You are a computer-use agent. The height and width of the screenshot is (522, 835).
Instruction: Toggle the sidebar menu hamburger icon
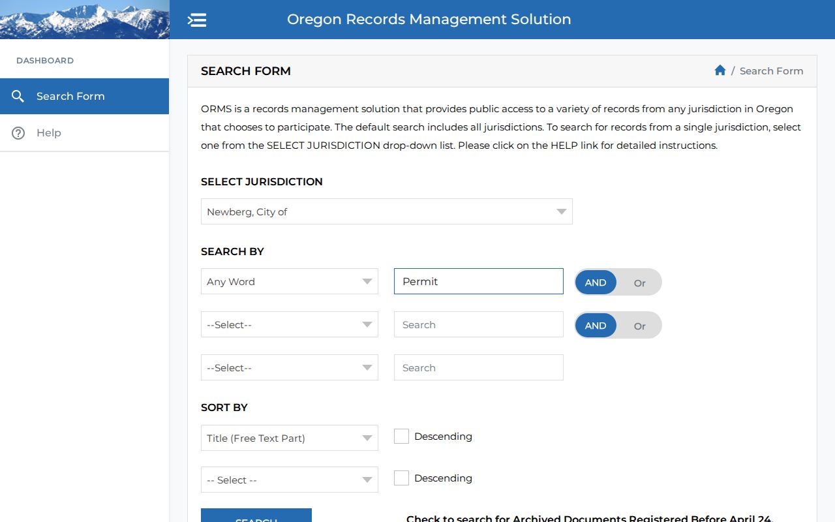197,20
